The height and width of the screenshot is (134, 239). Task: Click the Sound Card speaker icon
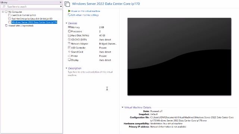69,52
